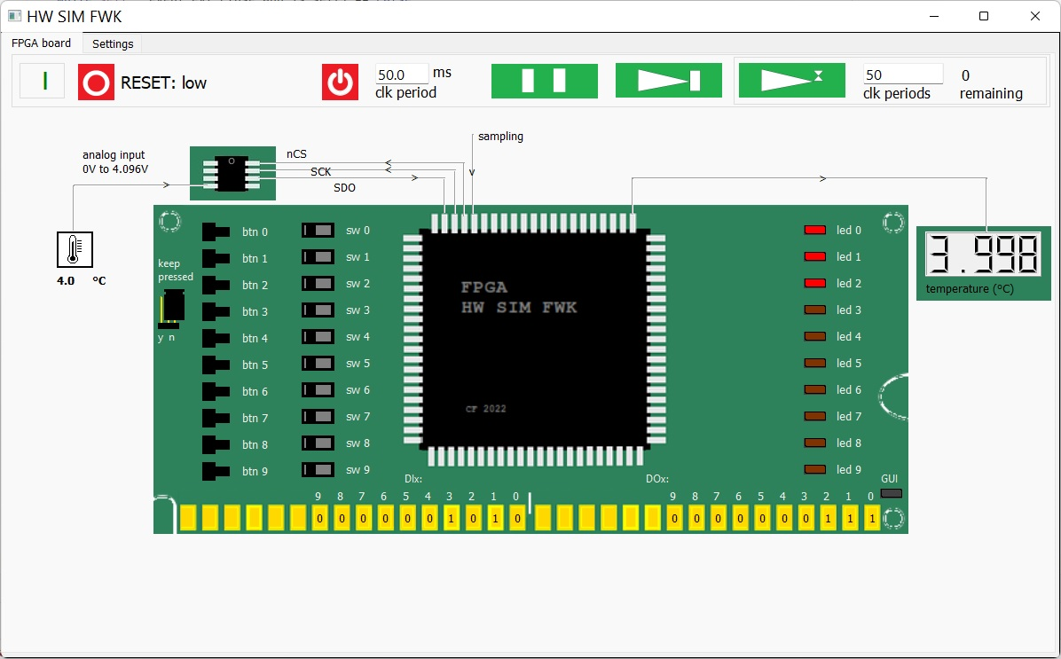The height and width of the screenshot is (659, 1061).
Task: Click the nCS signal label
Action: 296,153
